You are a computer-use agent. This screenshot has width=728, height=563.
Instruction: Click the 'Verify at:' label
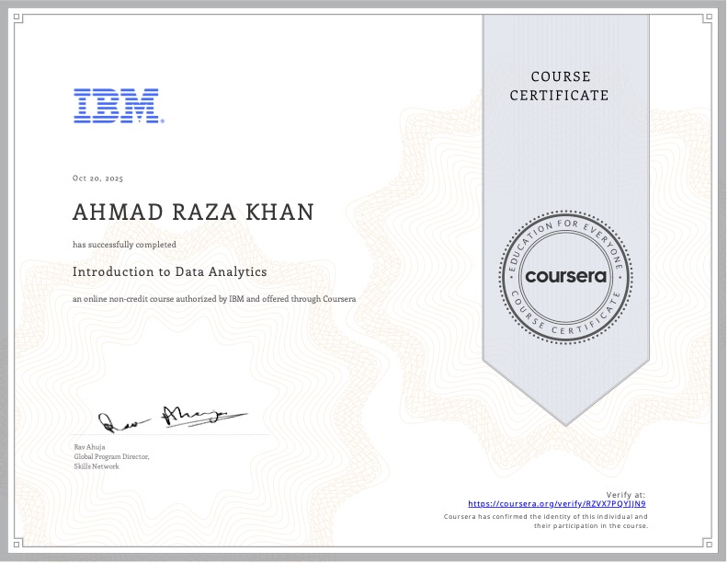(625, 495)
